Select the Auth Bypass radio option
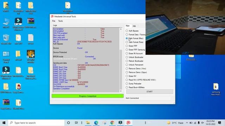 point(132,31)
